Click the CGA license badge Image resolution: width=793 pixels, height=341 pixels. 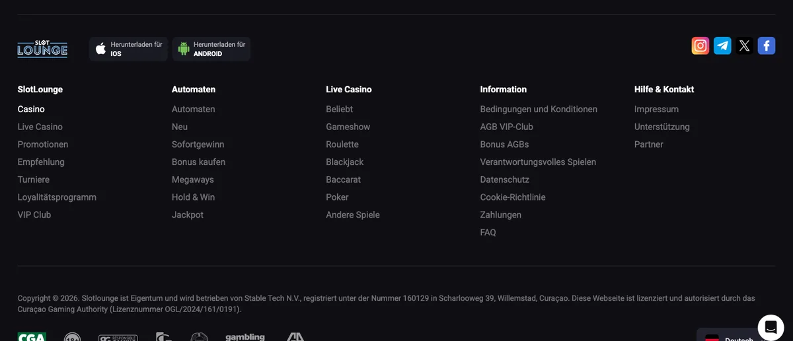click(x=32, y=336)
